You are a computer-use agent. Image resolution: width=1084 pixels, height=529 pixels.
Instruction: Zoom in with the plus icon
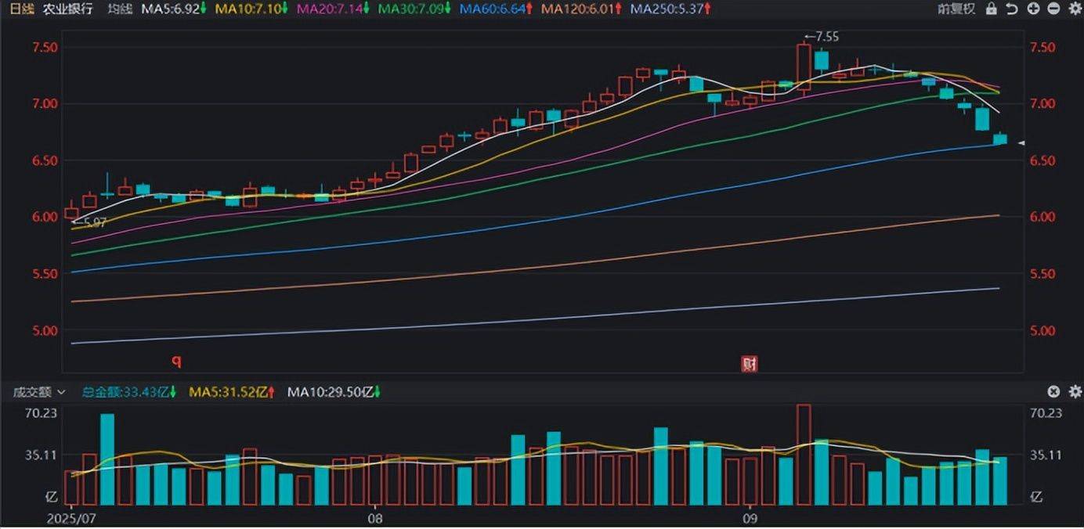tap(1033, 9)
